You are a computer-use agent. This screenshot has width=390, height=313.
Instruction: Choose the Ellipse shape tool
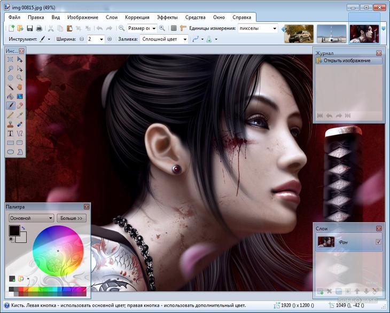11,152
